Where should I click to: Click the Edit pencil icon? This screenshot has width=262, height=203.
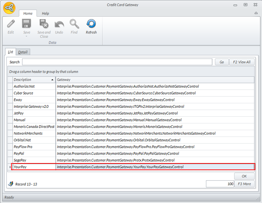11,24
